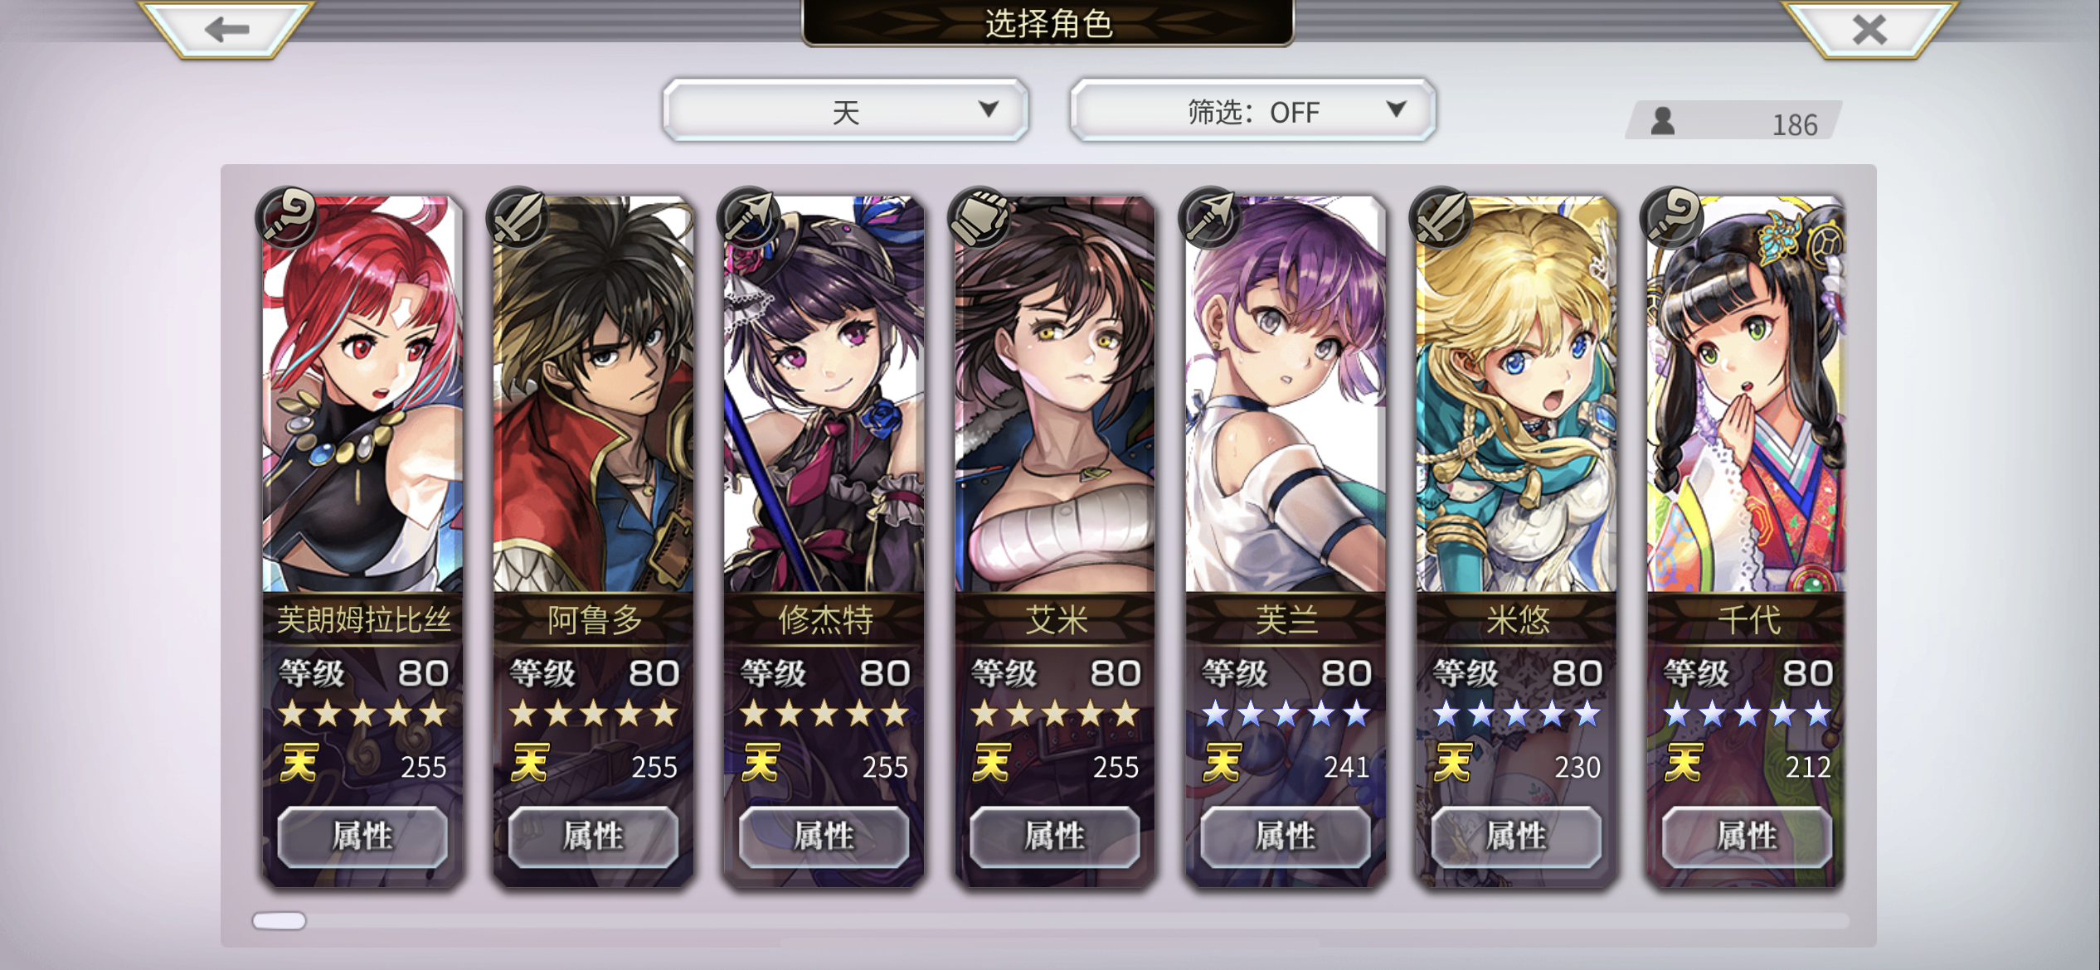Click the spear weapon icon on 修杰特

748,217
